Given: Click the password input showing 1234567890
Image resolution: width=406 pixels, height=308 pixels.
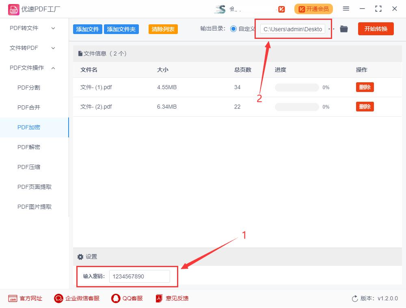Looking at the screenshot, I should click(139, 276).
